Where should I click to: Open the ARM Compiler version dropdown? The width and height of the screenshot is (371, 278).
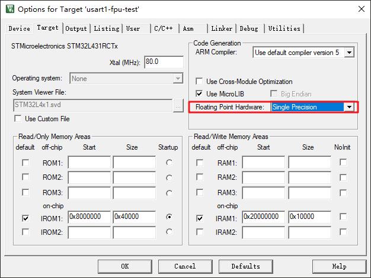tap(349, 53)
